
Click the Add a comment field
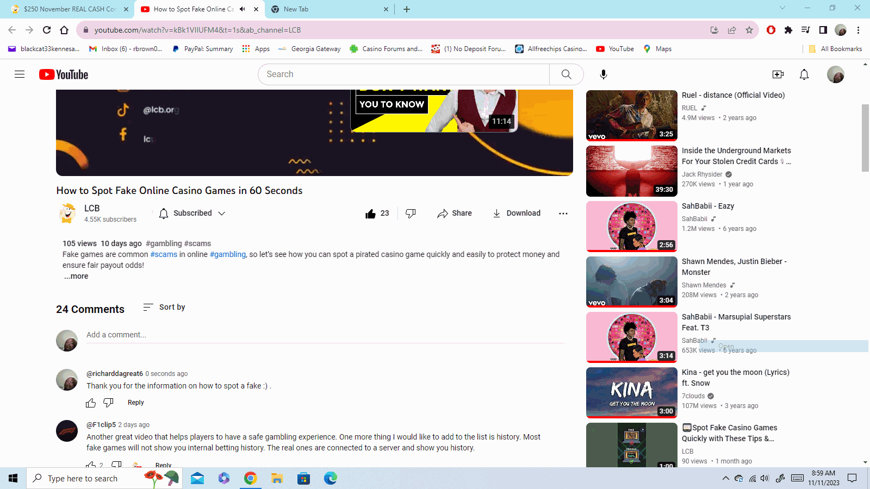(x=325, y=335)
